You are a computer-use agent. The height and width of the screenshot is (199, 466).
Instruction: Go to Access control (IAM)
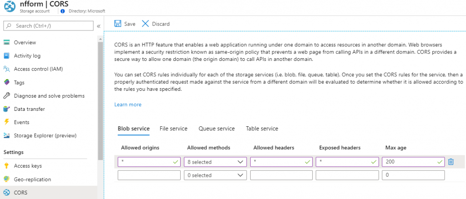38,69
